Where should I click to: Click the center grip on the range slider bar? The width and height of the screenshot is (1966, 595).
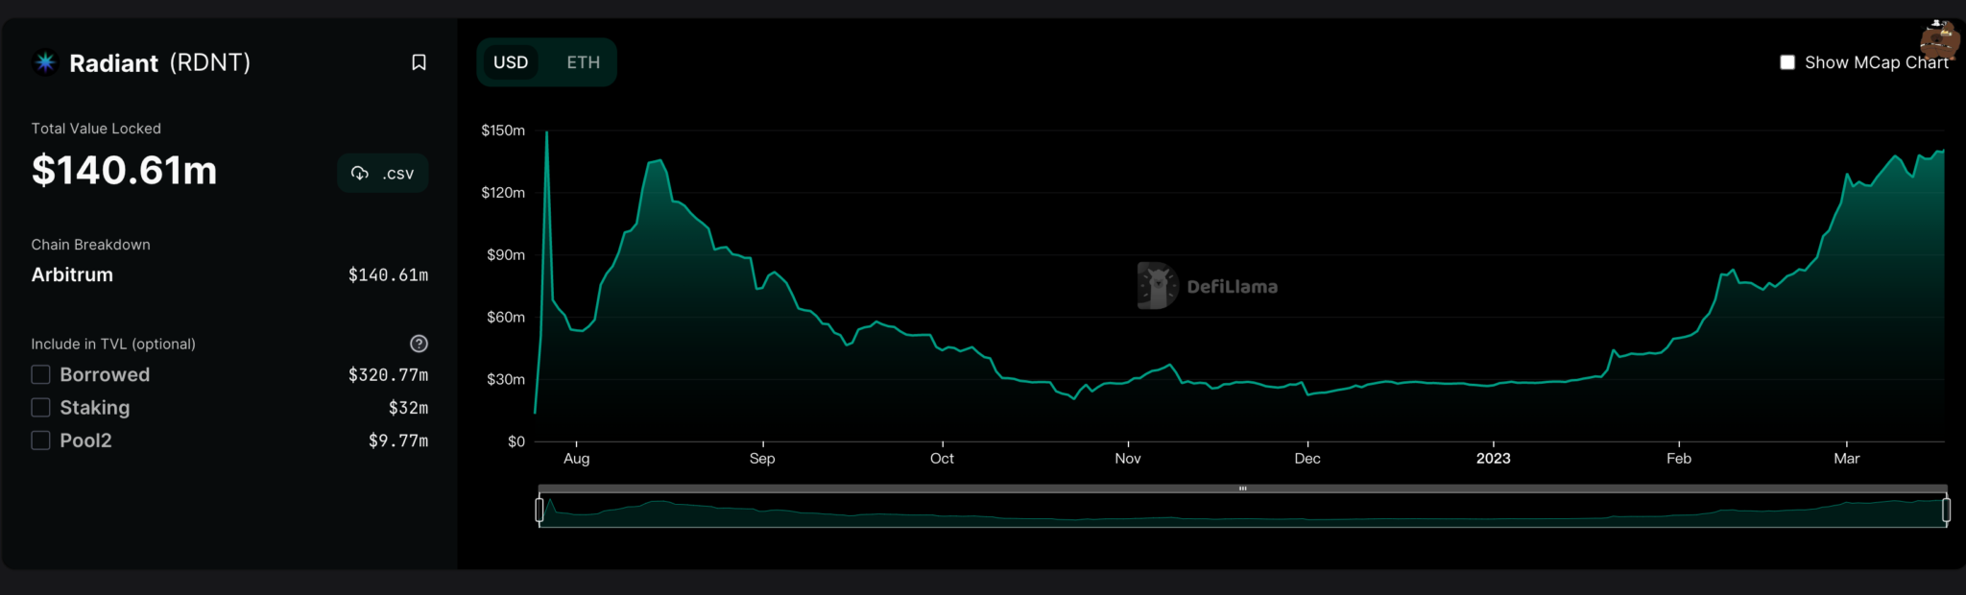[1242, 488]
